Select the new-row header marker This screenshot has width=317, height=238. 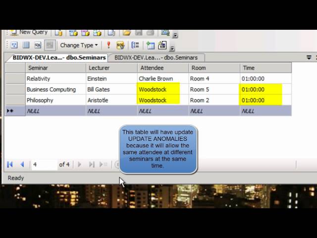pos(15,111)
